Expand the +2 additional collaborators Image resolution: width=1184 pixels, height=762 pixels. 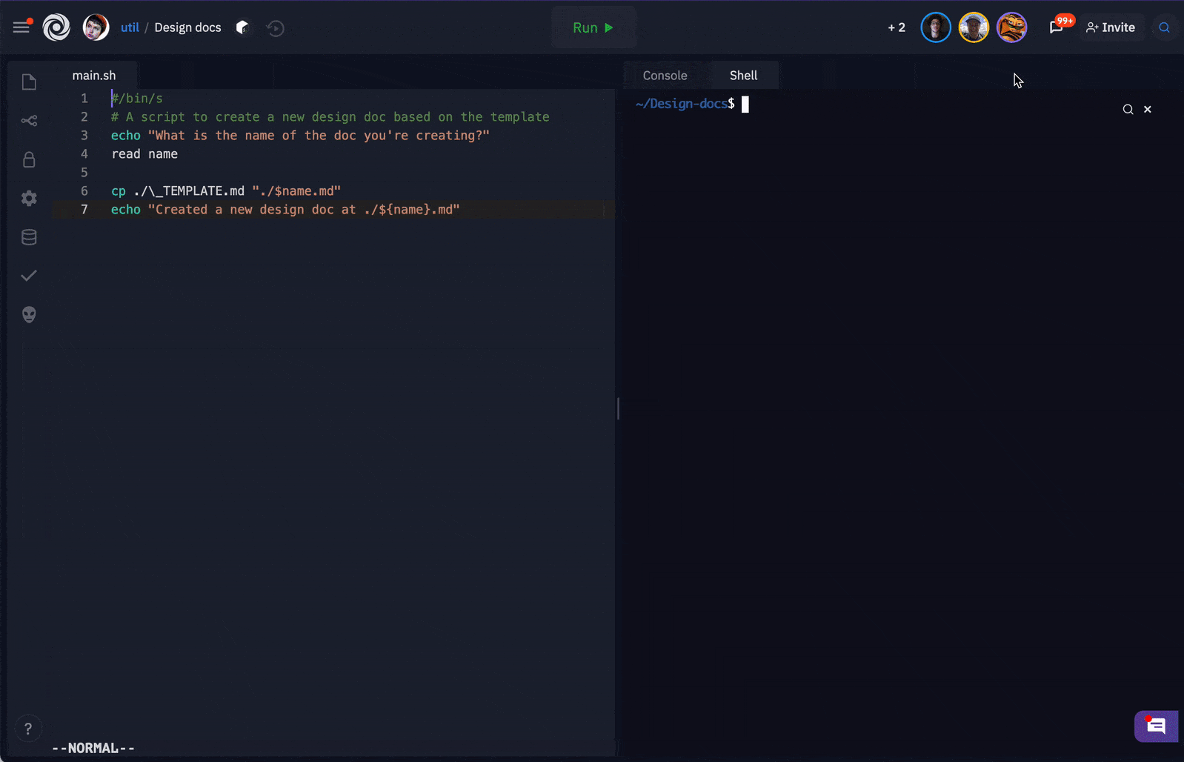[x=897, y=27]
